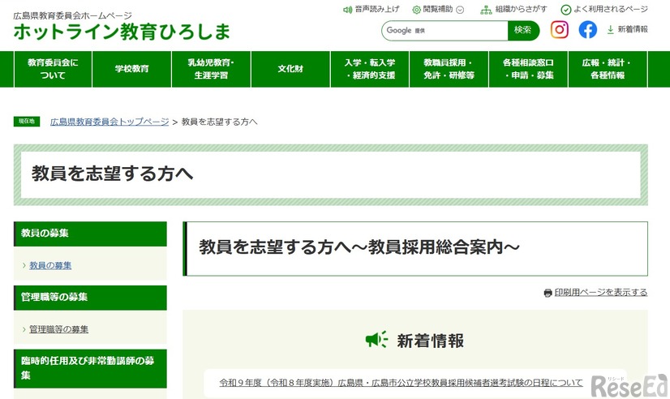Screen dimensions: 670x399
Task: Open the 乳幼児教育・生涯学習 menu
Action: tap(211, 69)
